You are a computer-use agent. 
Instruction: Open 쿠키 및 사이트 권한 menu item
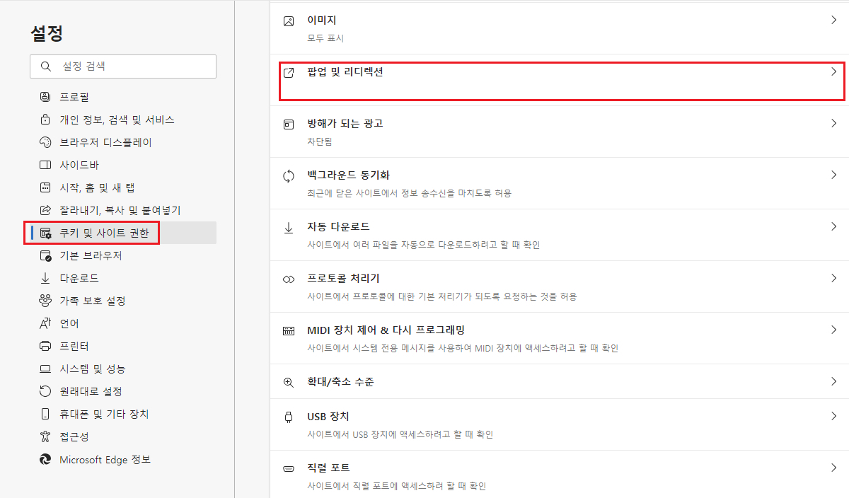[104, 233]
